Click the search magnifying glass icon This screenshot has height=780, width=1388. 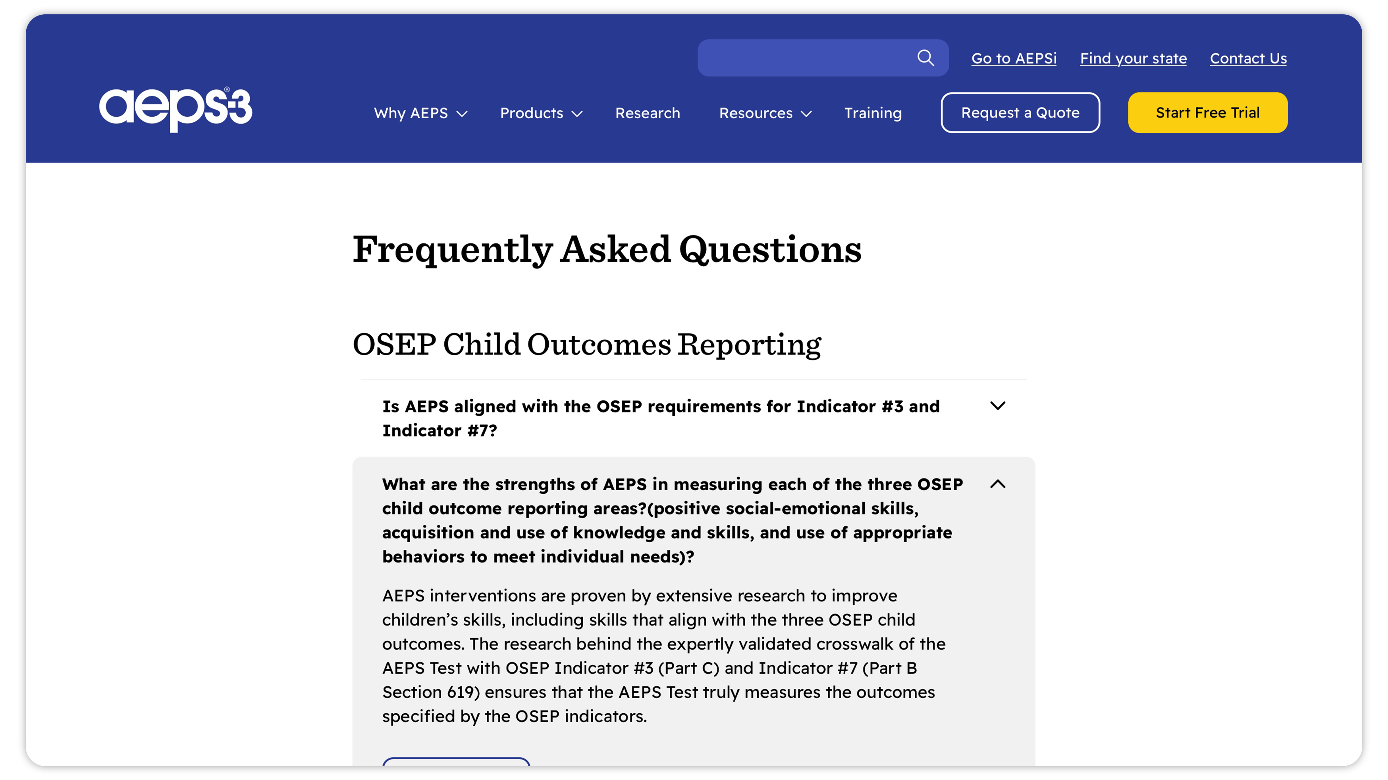[x=925, y=58]
